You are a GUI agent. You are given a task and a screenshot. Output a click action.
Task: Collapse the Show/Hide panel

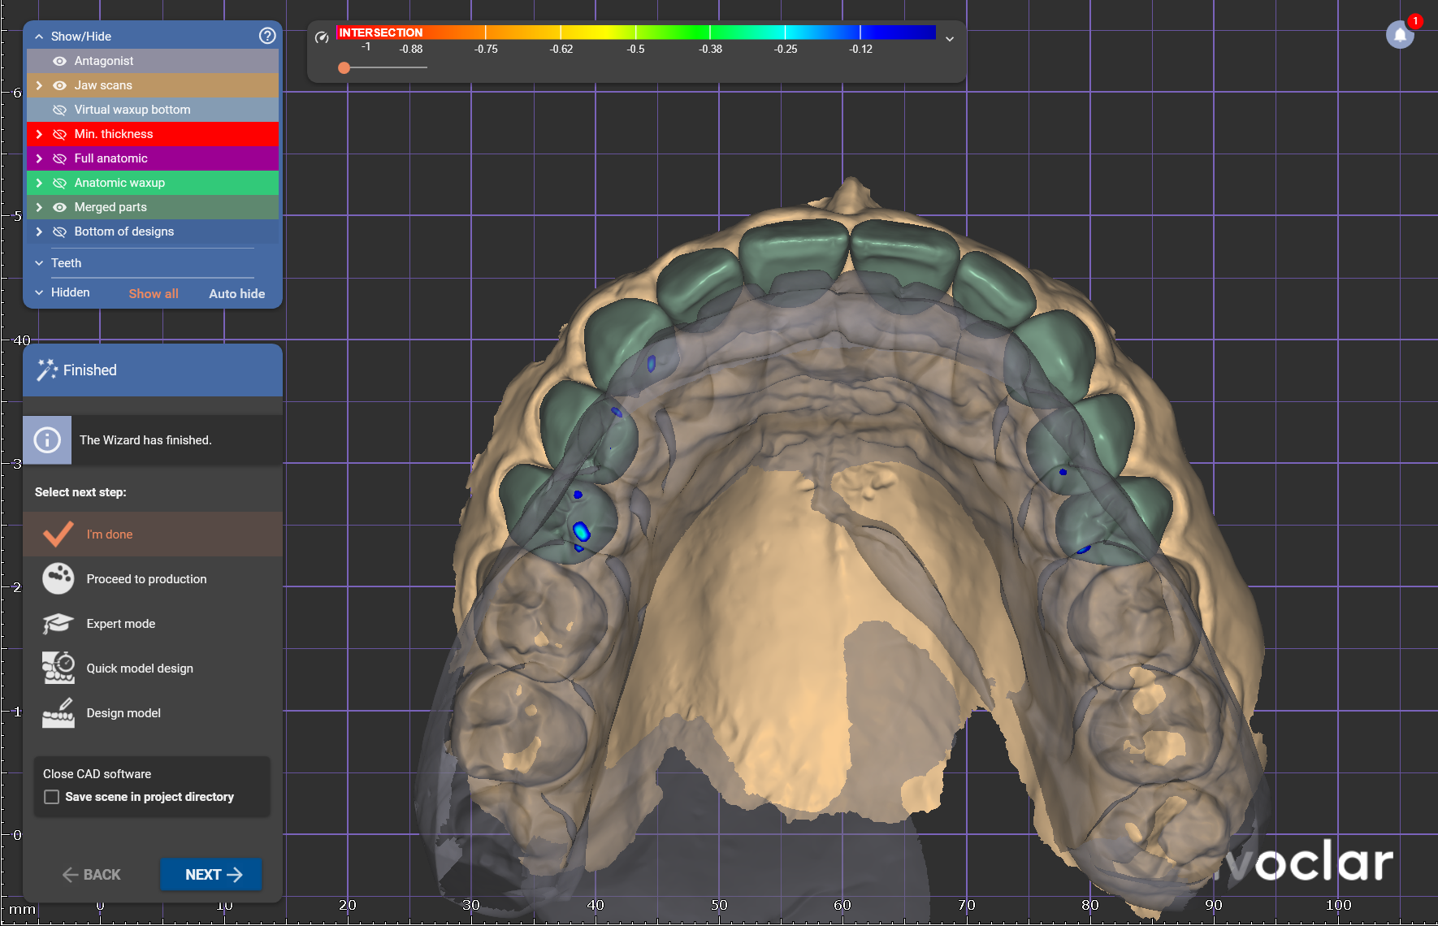39,37
